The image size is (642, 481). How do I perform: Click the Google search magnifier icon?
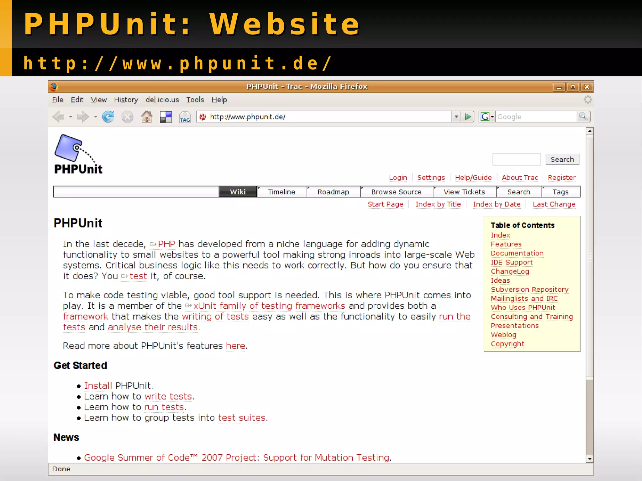583,117
